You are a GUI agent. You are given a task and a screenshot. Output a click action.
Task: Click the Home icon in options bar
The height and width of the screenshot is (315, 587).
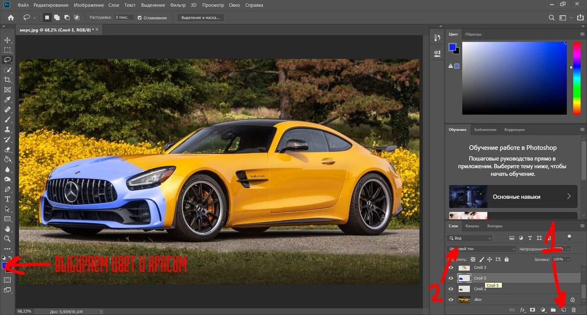point(11,18)
